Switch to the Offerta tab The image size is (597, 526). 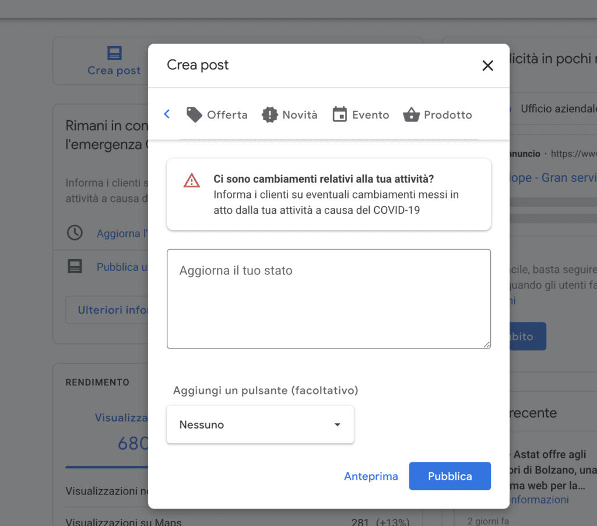[227, 115]
